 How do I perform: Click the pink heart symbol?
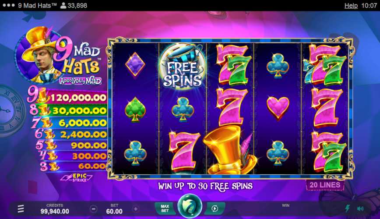click(x=278, y=108)
